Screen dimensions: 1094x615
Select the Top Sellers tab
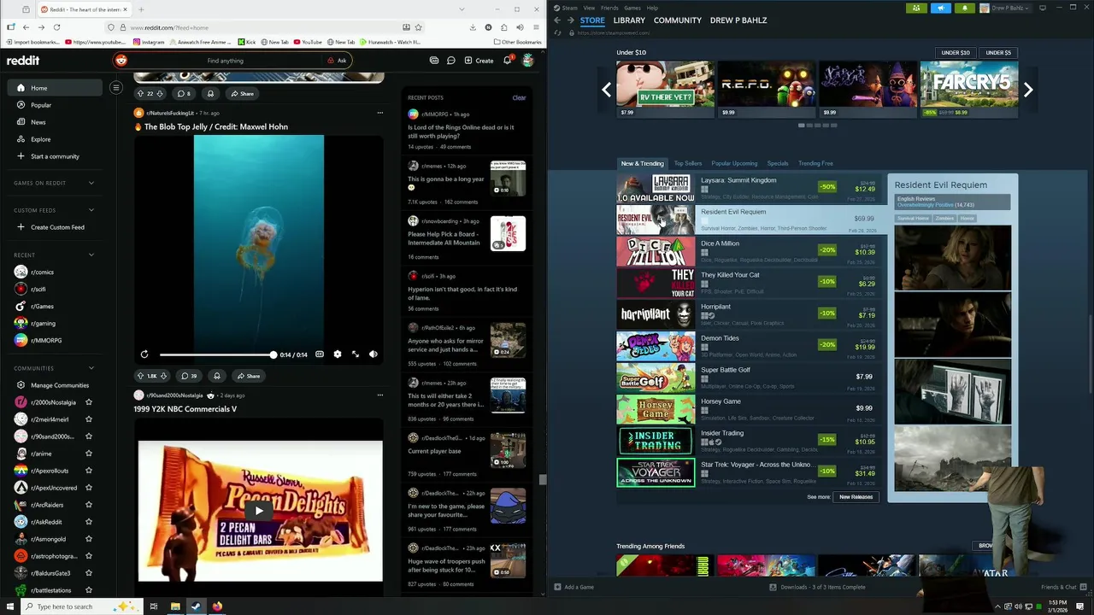688,163
